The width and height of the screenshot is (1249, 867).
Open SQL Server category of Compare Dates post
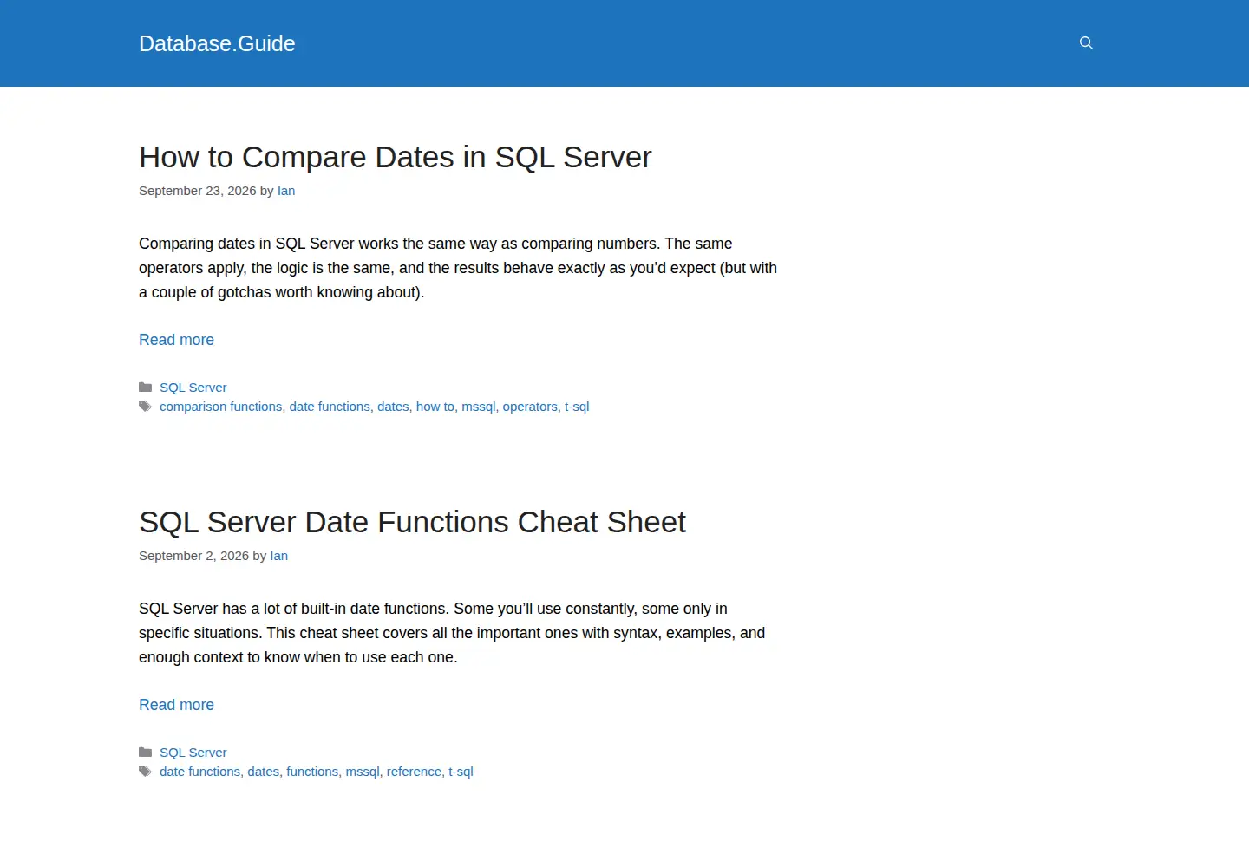point(193,388)
